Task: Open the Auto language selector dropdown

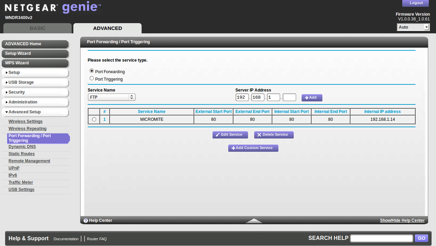Action: click(x=413, y=27)
